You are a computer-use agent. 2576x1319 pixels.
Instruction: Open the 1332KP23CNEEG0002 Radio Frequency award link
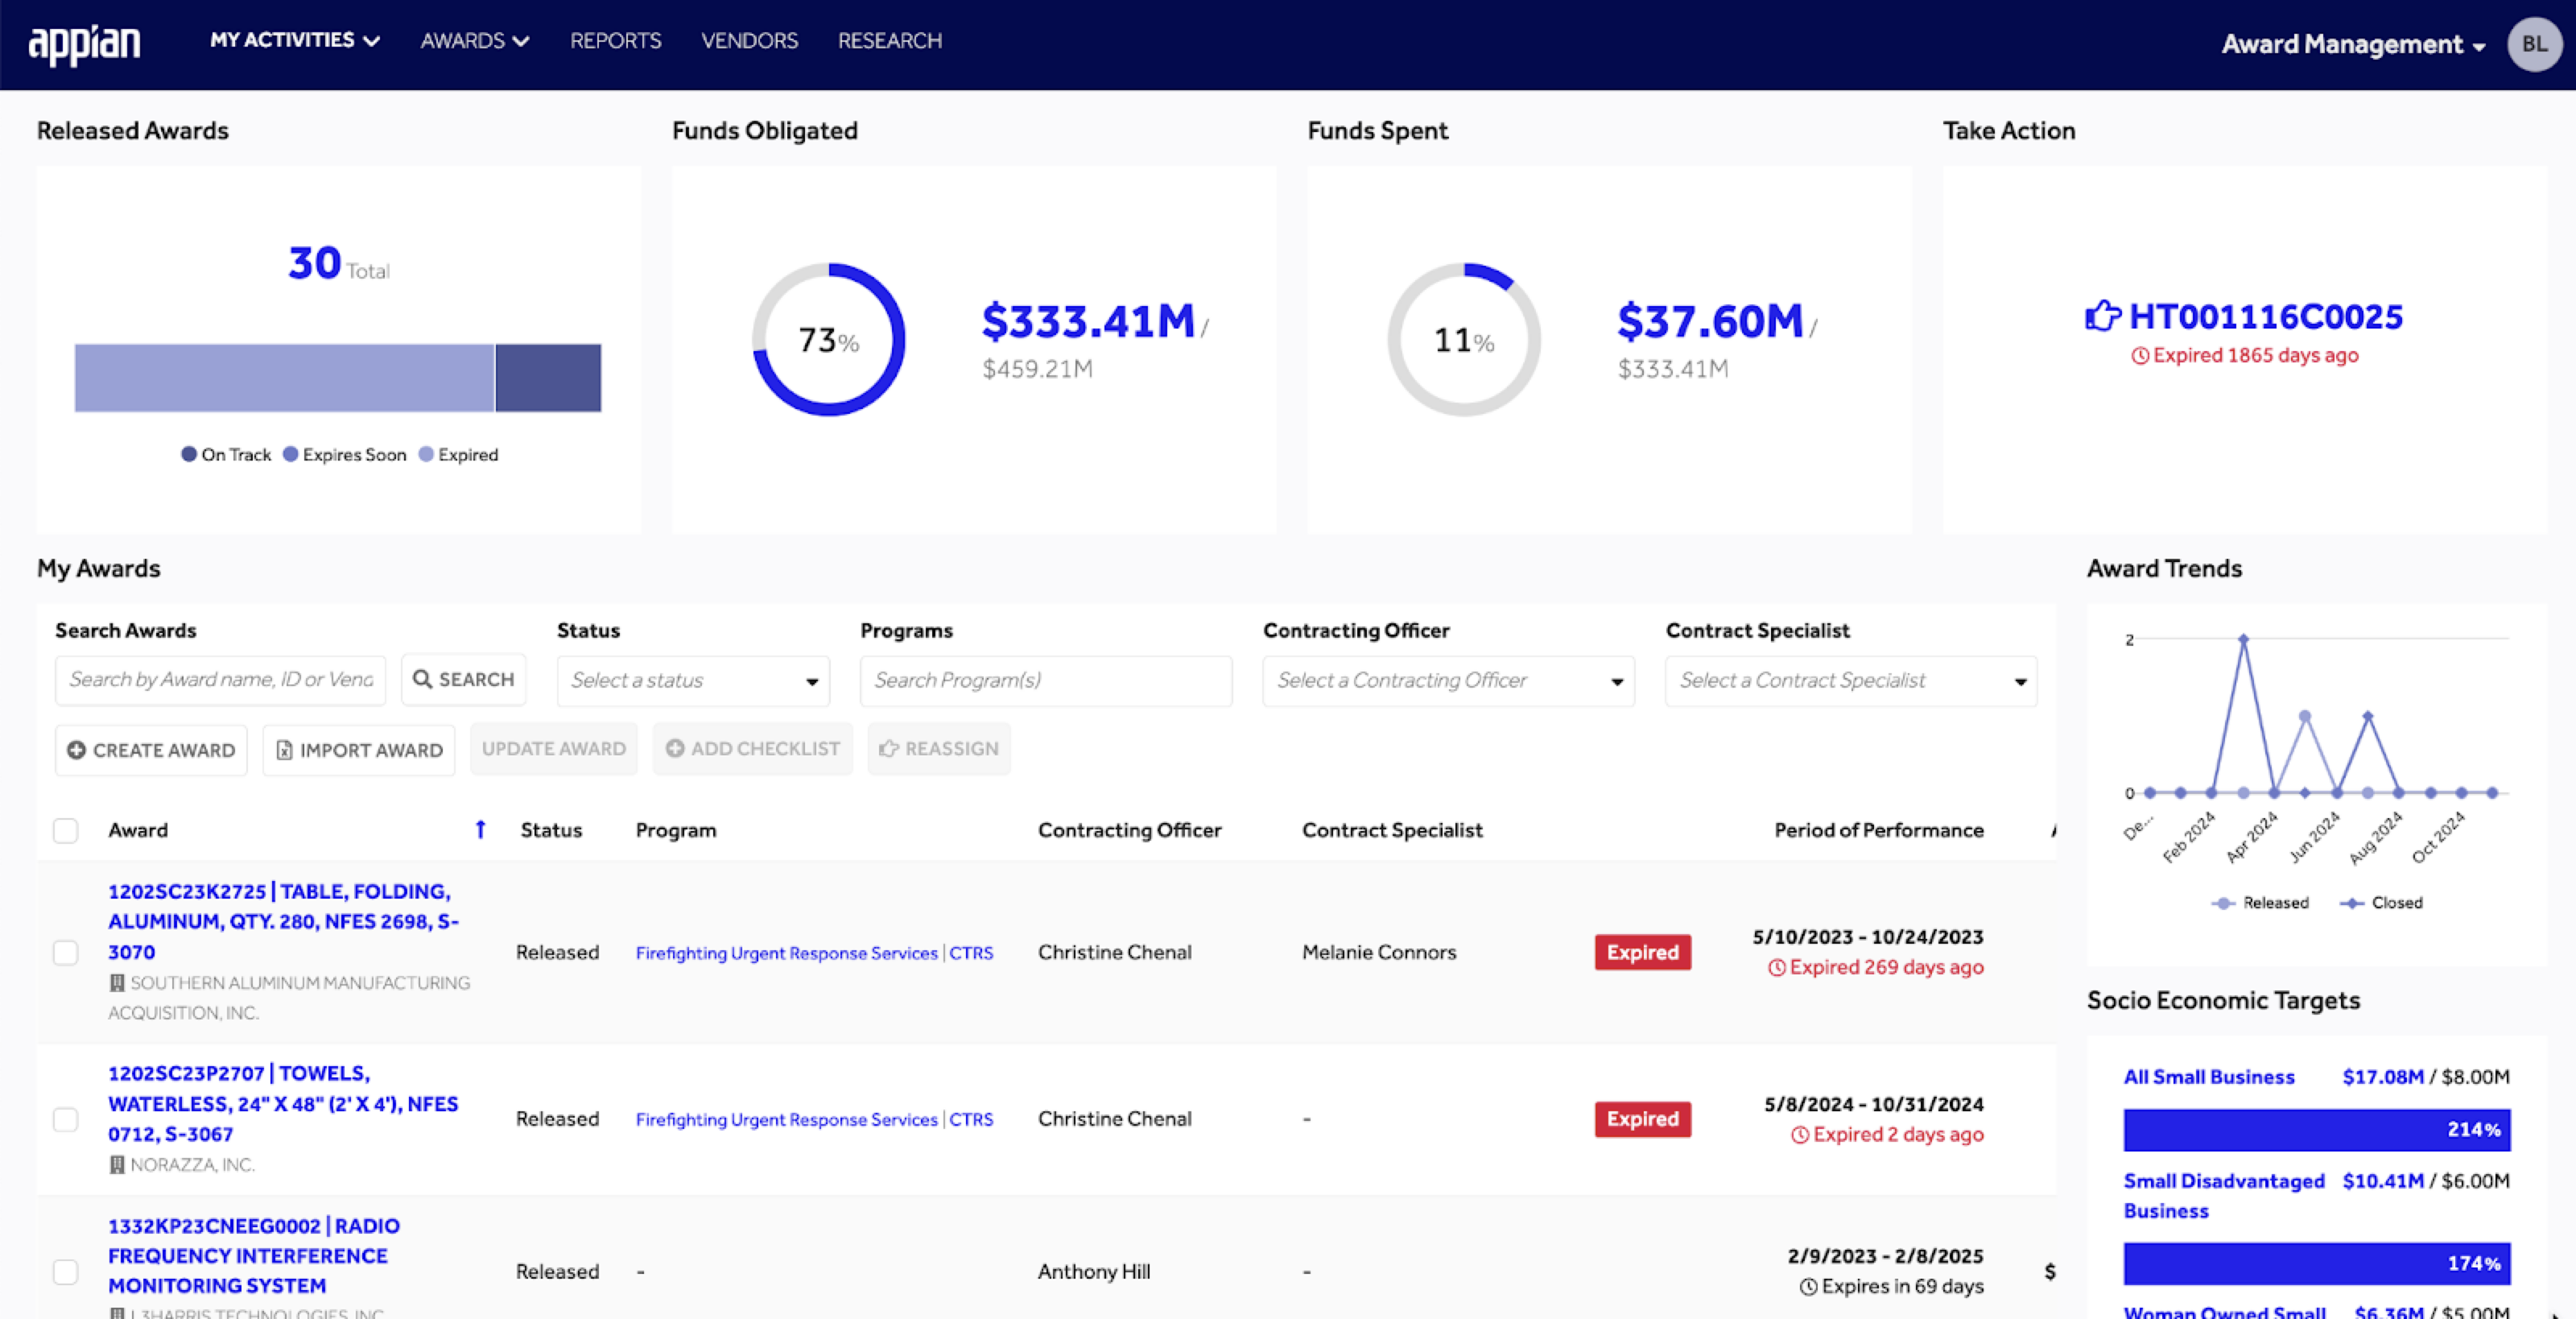click(254, 1256)
